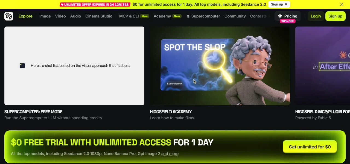Open the Academy page
Screen dimensions: 350x164
(x=162, y=16)
